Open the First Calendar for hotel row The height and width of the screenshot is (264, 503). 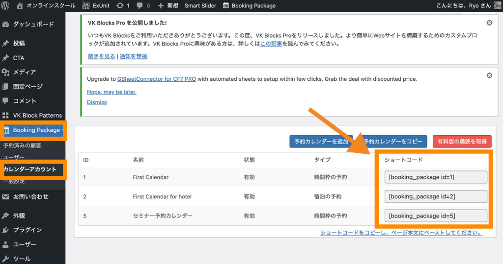click(162, 196)
